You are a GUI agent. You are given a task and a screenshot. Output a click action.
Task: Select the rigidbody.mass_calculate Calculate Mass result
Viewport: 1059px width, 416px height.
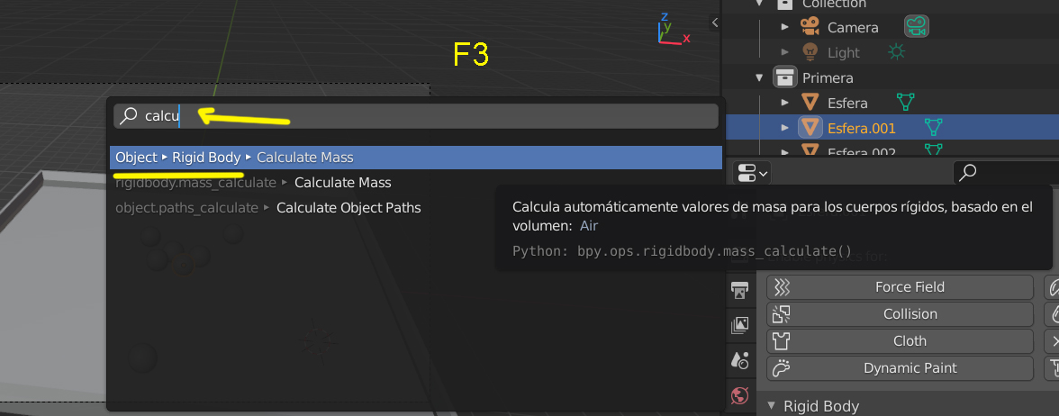(x=342, y=183)
